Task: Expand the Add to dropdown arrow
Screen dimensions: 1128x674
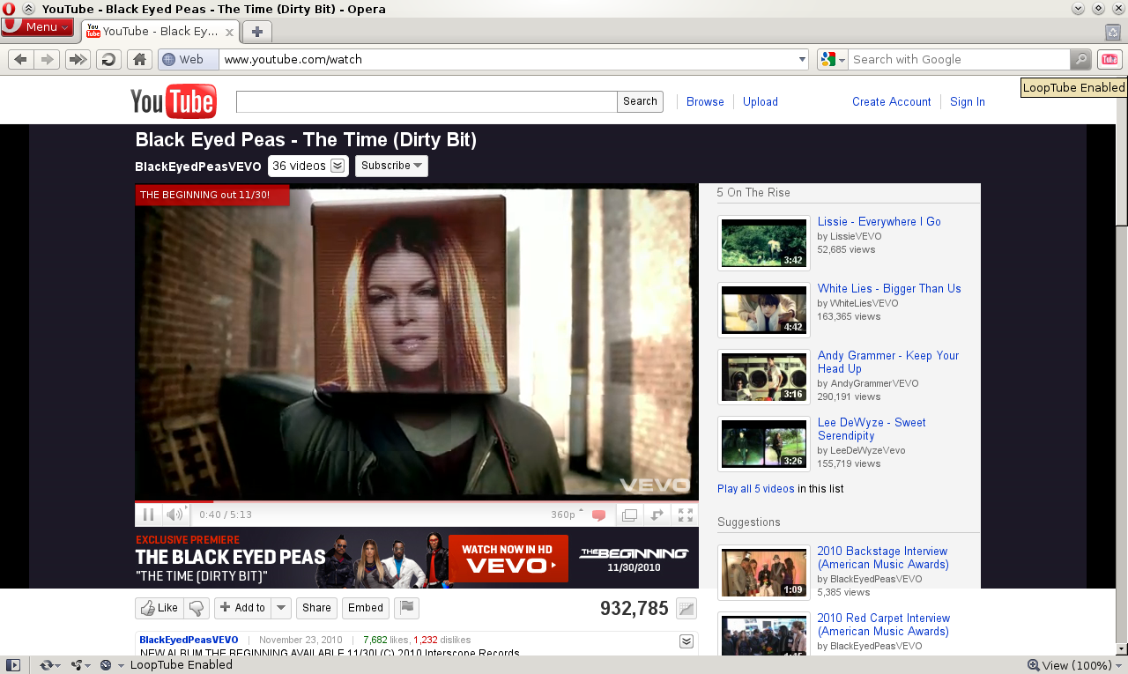Action: coord(281,607)
